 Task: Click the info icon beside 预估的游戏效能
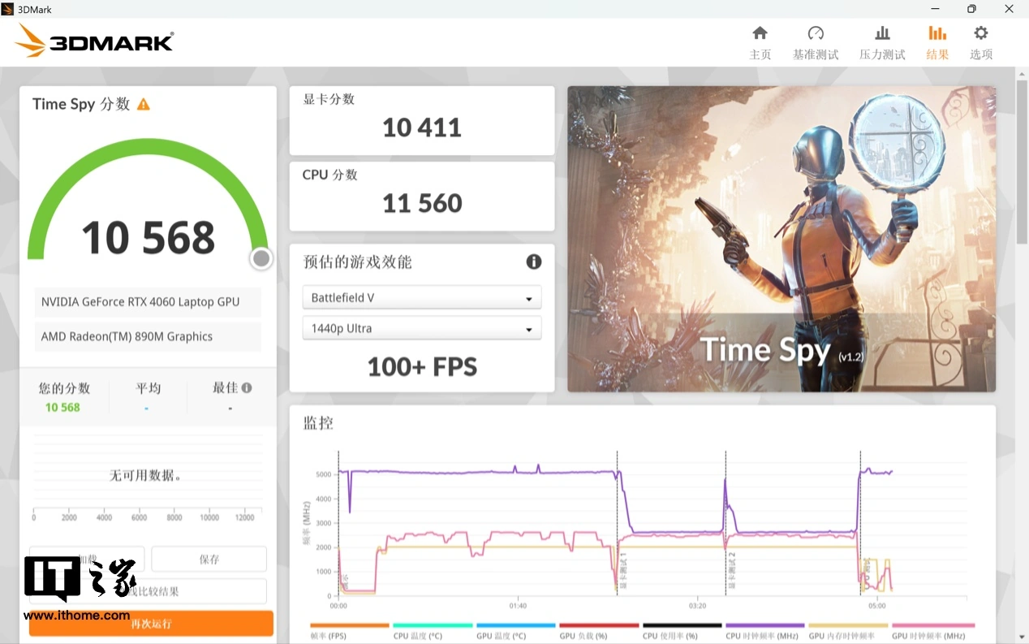(533, 261)
